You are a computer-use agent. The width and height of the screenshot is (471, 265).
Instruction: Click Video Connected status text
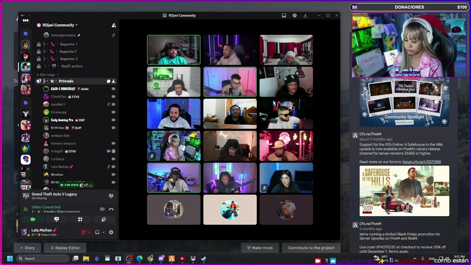(46, 207)
